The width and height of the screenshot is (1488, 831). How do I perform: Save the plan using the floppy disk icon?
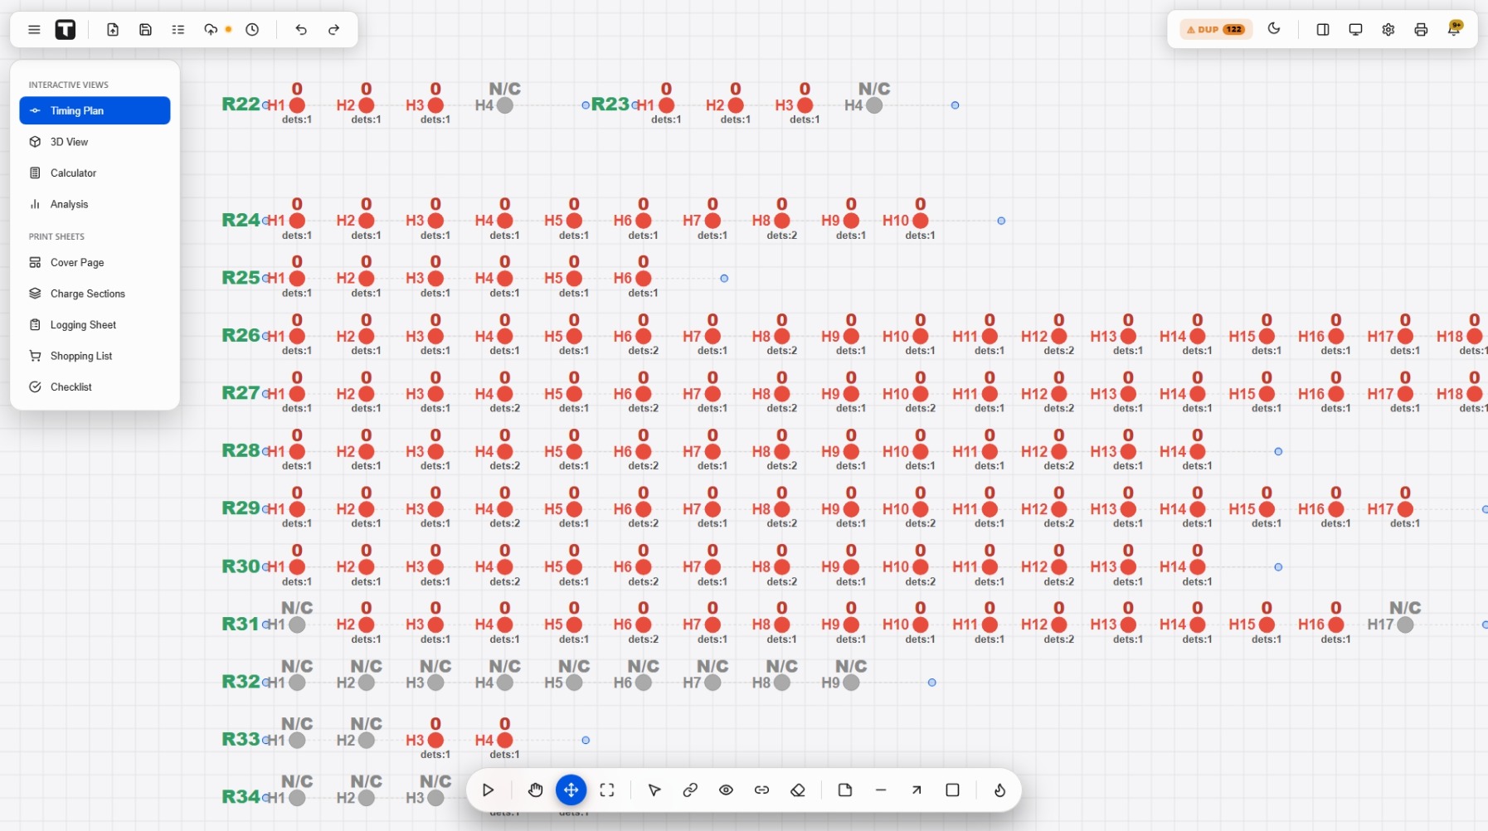[145, 30]
